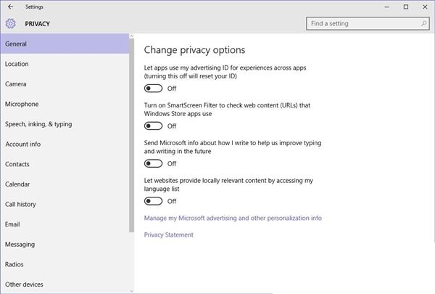435x294 pixels.
Task: Toggle the SmartScreen Filter switch
Action: (153, 126)
